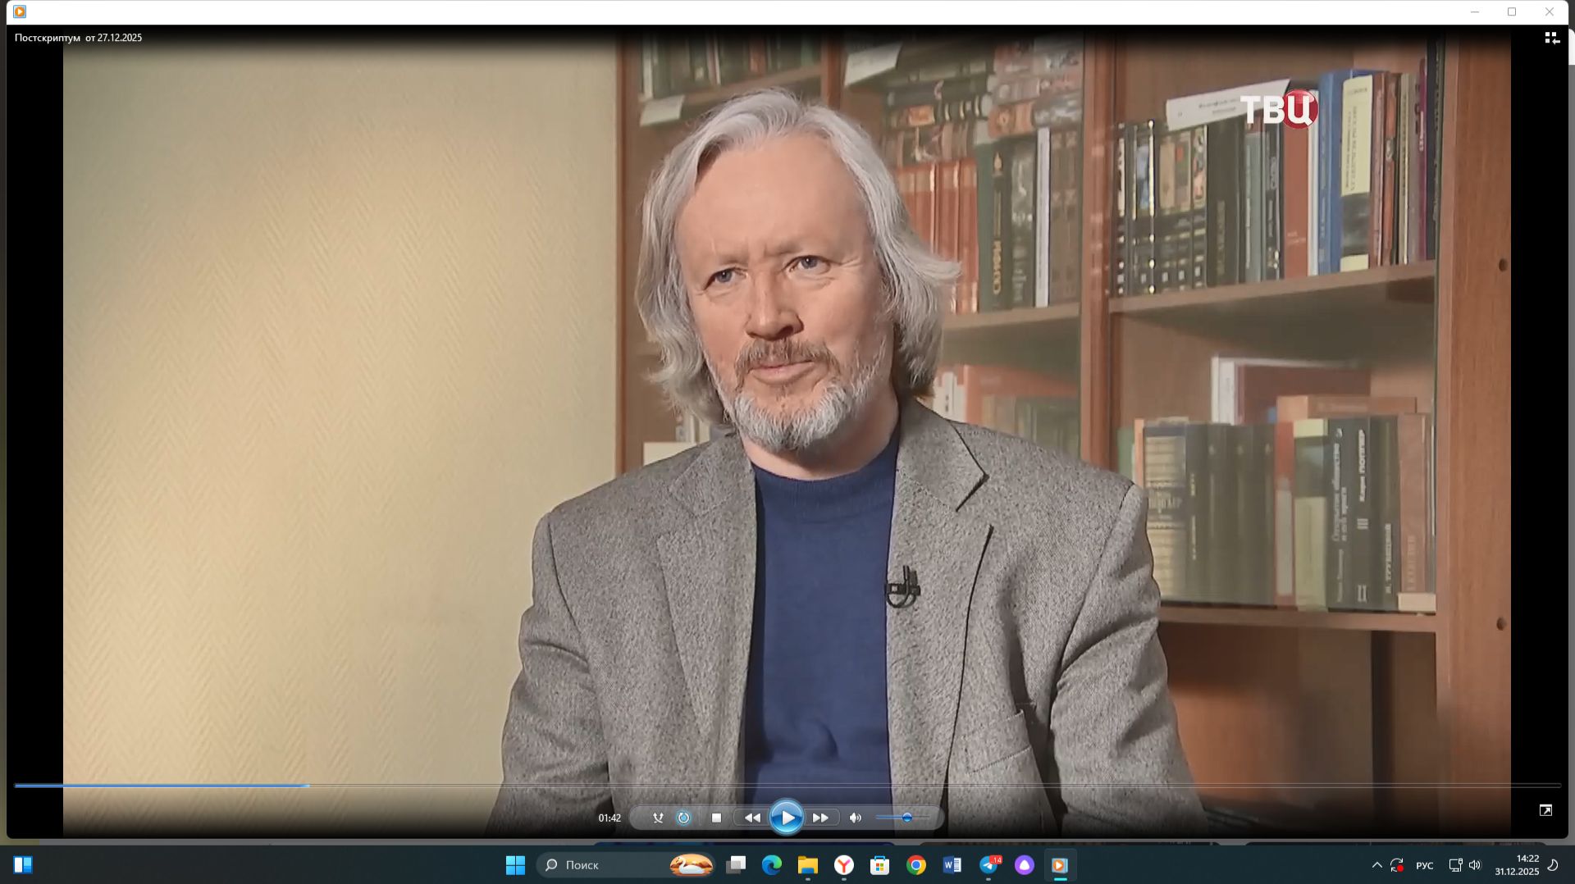
Task: Close the Media Player window
Action: pyautogui.click(x=1550, y=11)
